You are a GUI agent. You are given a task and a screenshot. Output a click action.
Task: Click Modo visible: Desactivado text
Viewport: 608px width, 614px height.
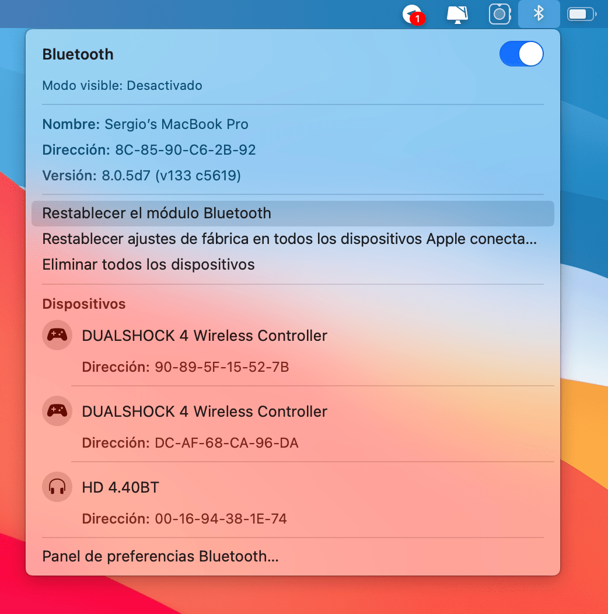(x=122, y=85)
